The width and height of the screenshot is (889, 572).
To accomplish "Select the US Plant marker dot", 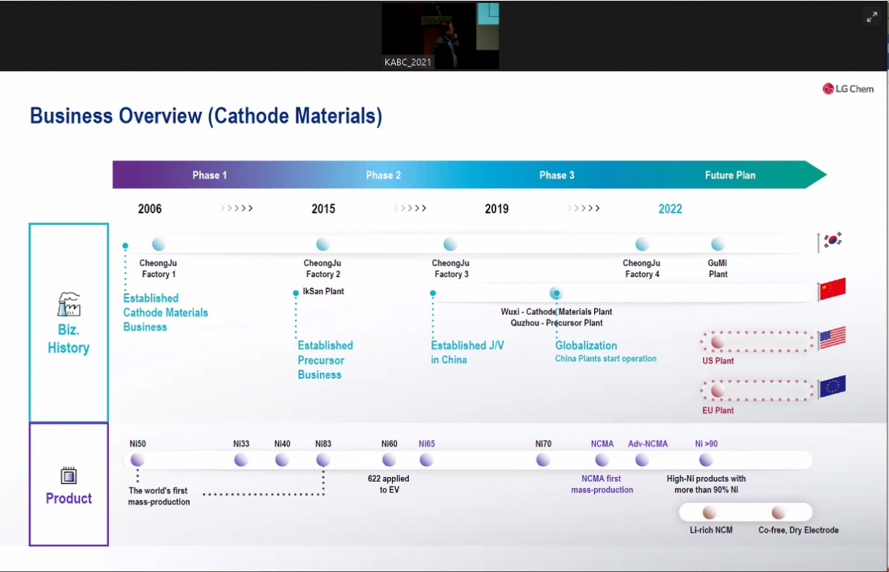I will coord(717,342).
